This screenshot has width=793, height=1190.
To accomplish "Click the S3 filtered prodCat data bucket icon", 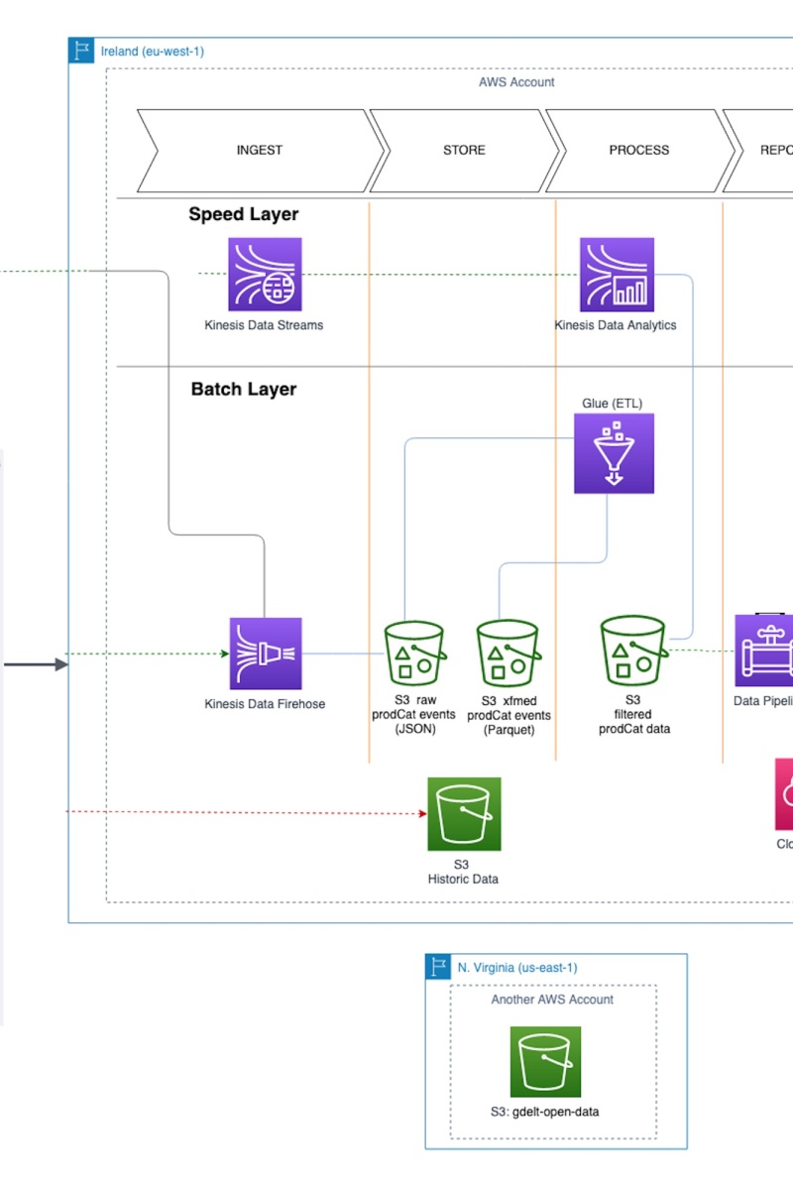I will coord(632,649).
